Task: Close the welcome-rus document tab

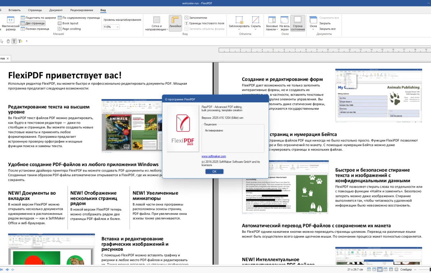Action: click(8, 58)
